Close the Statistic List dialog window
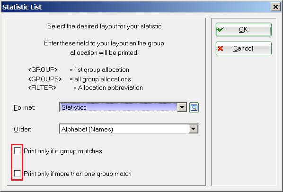This screenshot has height=192, width=283. click(x=275, y=7)
